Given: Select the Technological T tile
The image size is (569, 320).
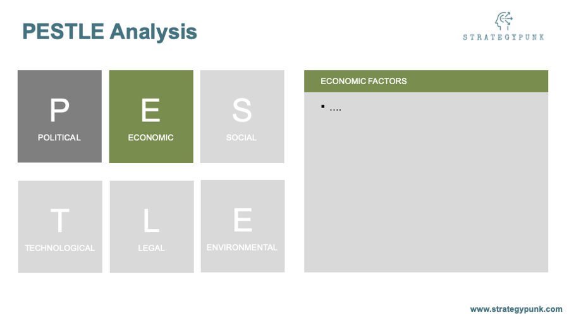Looking at the screenshot, I should click(x=60, y=227).
